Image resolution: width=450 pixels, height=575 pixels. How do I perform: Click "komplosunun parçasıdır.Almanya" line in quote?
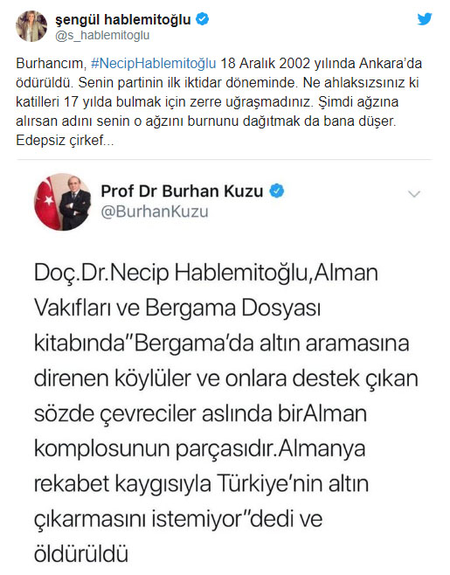point(200,449)
